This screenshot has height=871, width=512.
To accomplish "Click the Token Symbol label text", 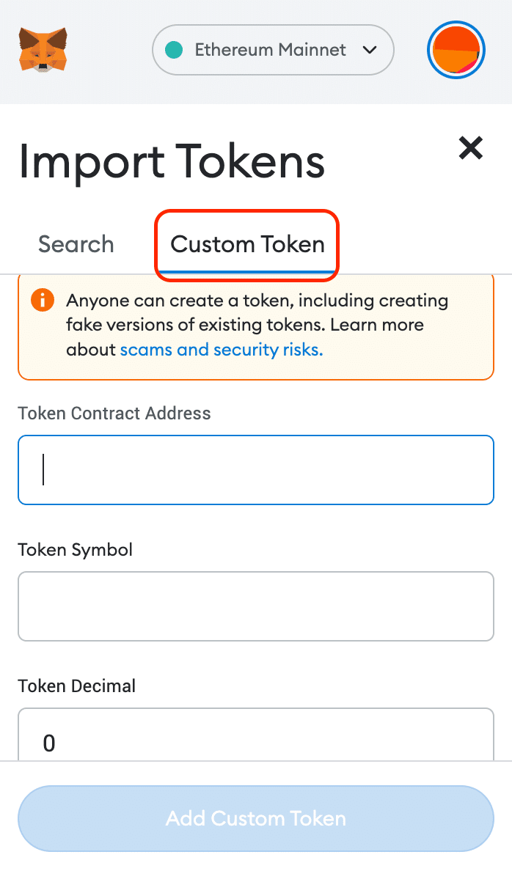I will coord(75,550).
